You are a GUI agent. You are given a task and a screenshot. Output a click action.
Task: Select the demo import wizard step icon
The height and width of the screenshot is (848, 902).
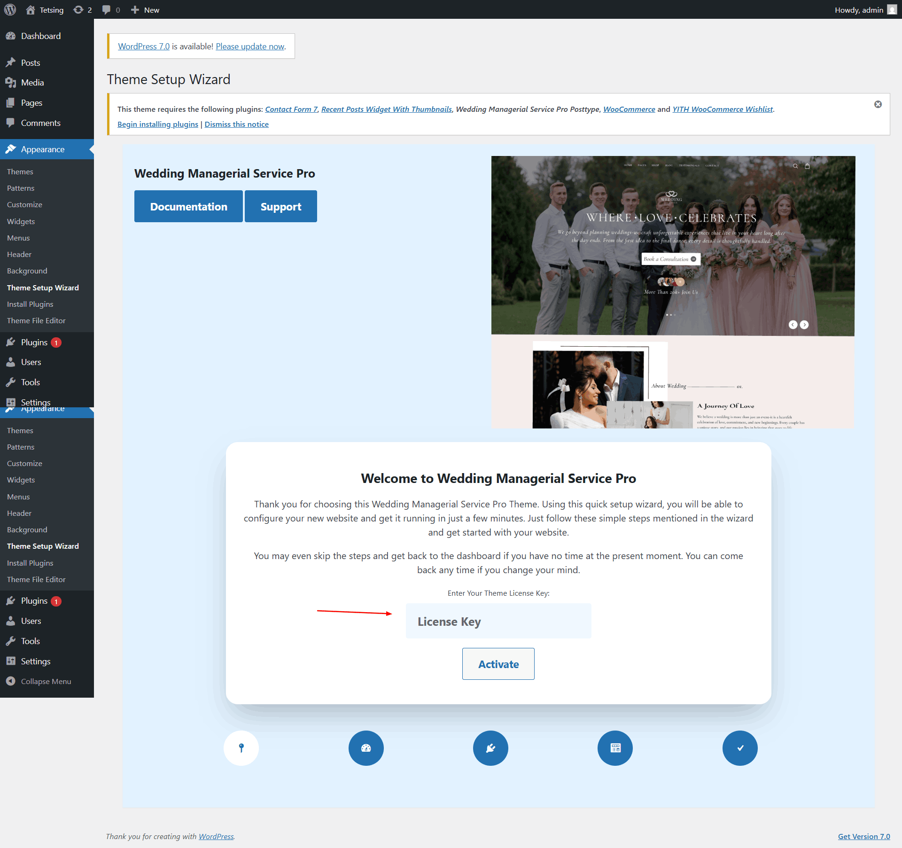click(615, 747)
